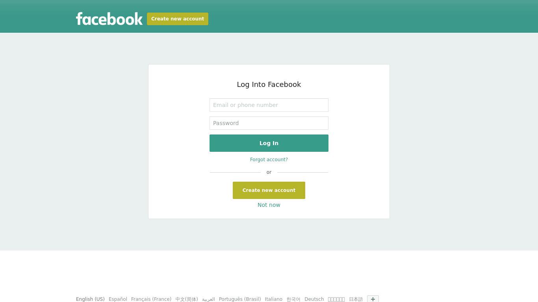
Task: Switch language to Korean 한국어
Action: pos(293,299)
